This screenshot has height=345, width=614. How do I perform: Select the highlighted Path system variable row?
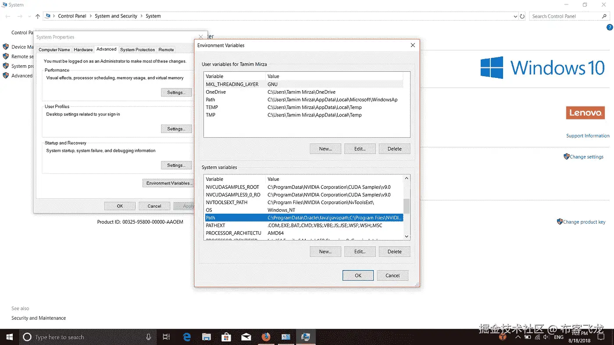point(304,218)
